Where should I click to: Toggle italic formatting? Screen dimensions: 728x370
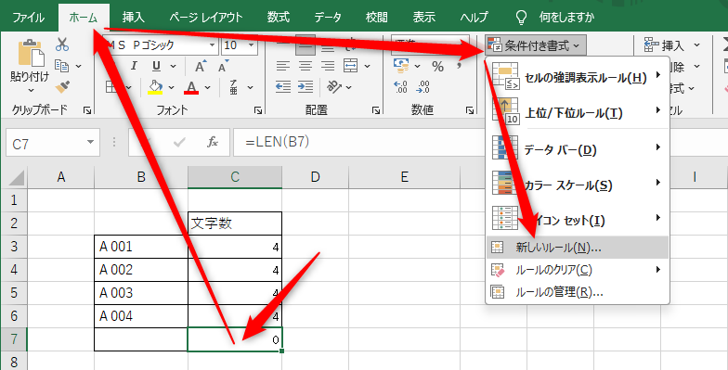(x=134, y=66)
